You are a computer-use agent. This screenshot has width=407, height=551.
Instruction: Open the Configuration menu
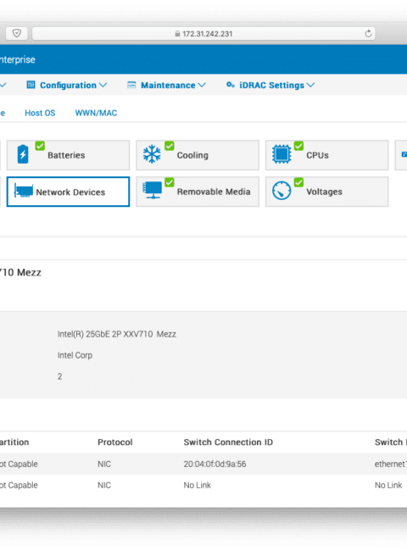[67, 85]
